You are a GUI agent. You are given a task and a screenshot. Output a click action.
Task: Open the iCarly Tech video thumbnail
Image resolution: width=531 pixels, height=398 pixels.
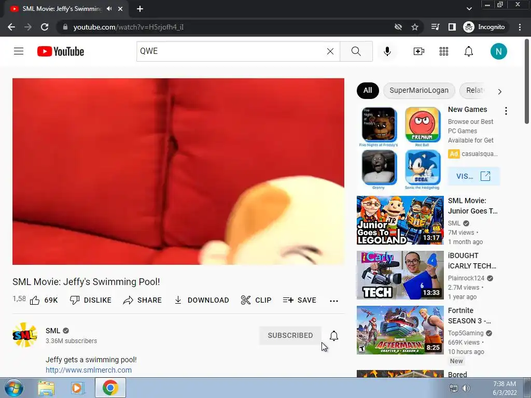pos(400,275)
